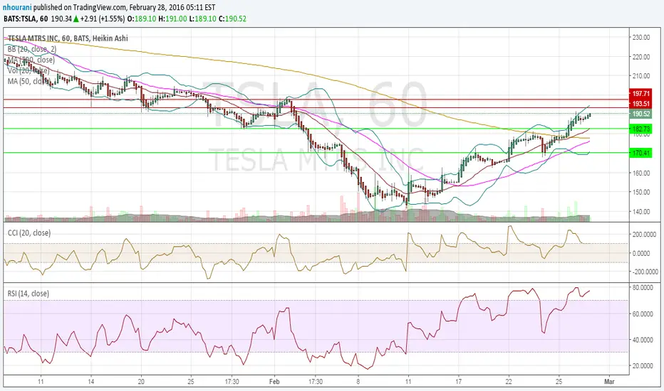Click the BATS:TSLA, 60 ticker text
Viewport: 664px width, 391px height.
point(26,19)
